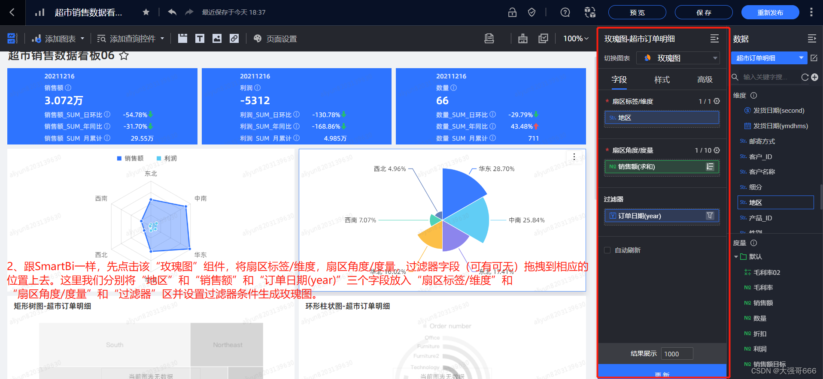The height and width of the screenshot is (379, 823).
Task: Select the 毛利率02 measure field
Action: click(x=767, y=272)
